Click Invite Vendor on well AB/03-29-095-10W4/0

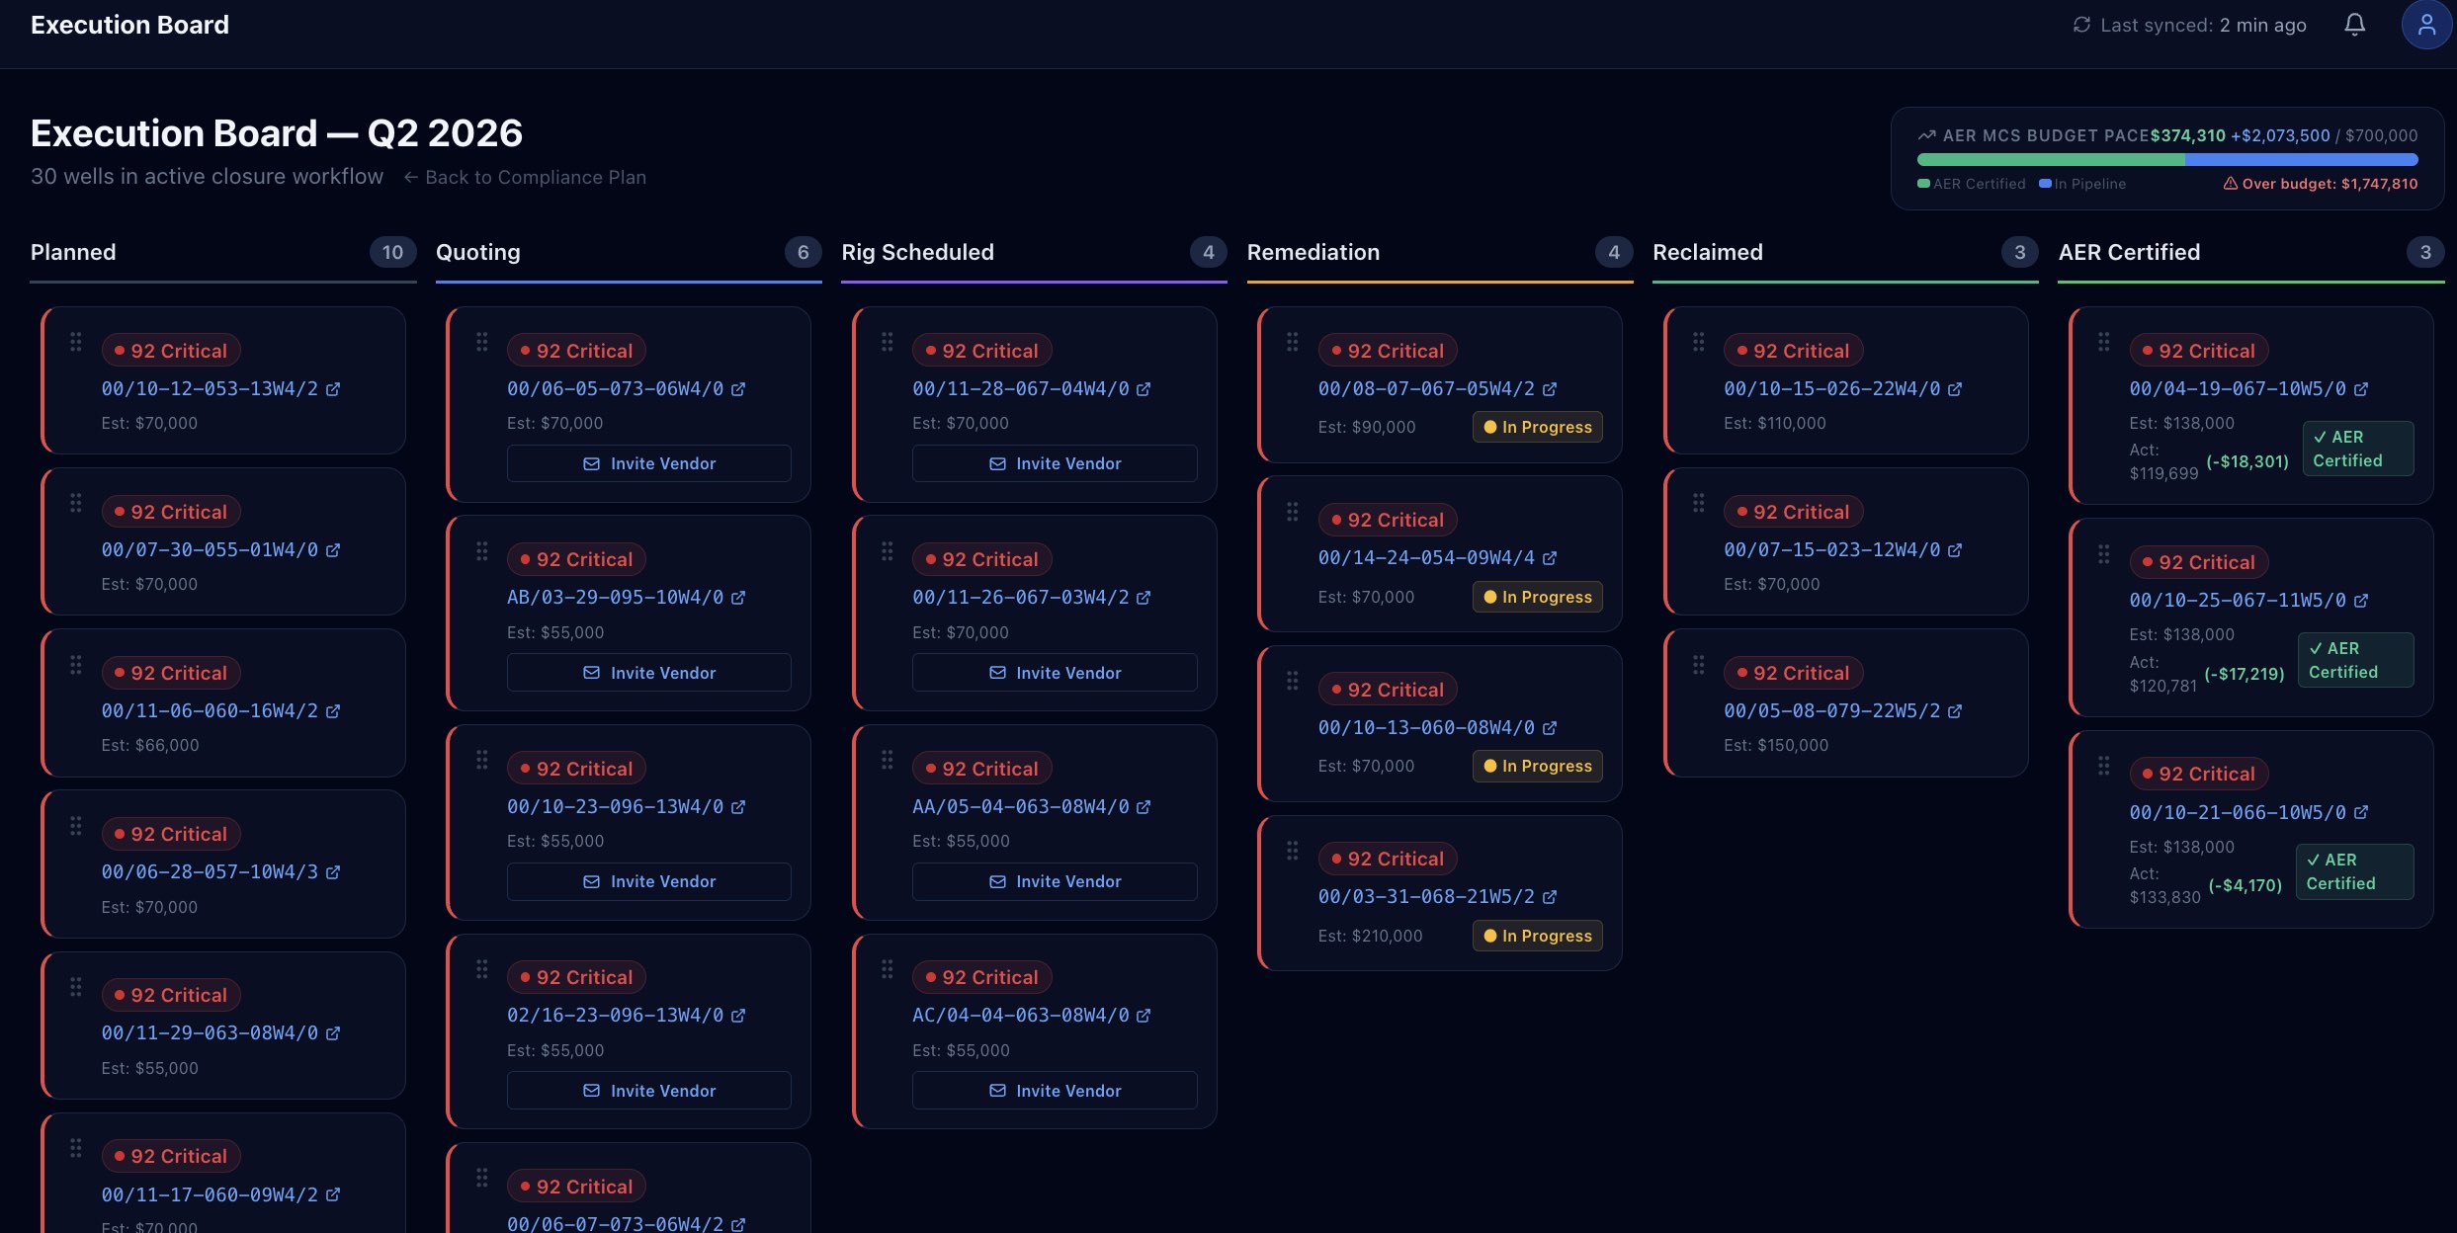pos(648,673)
